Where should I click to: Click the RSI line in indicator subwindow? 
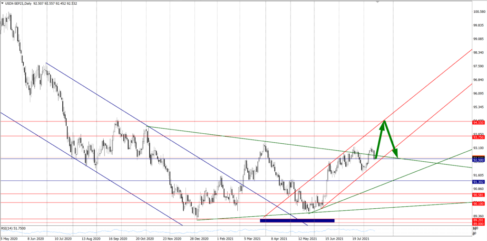point(190,232)
